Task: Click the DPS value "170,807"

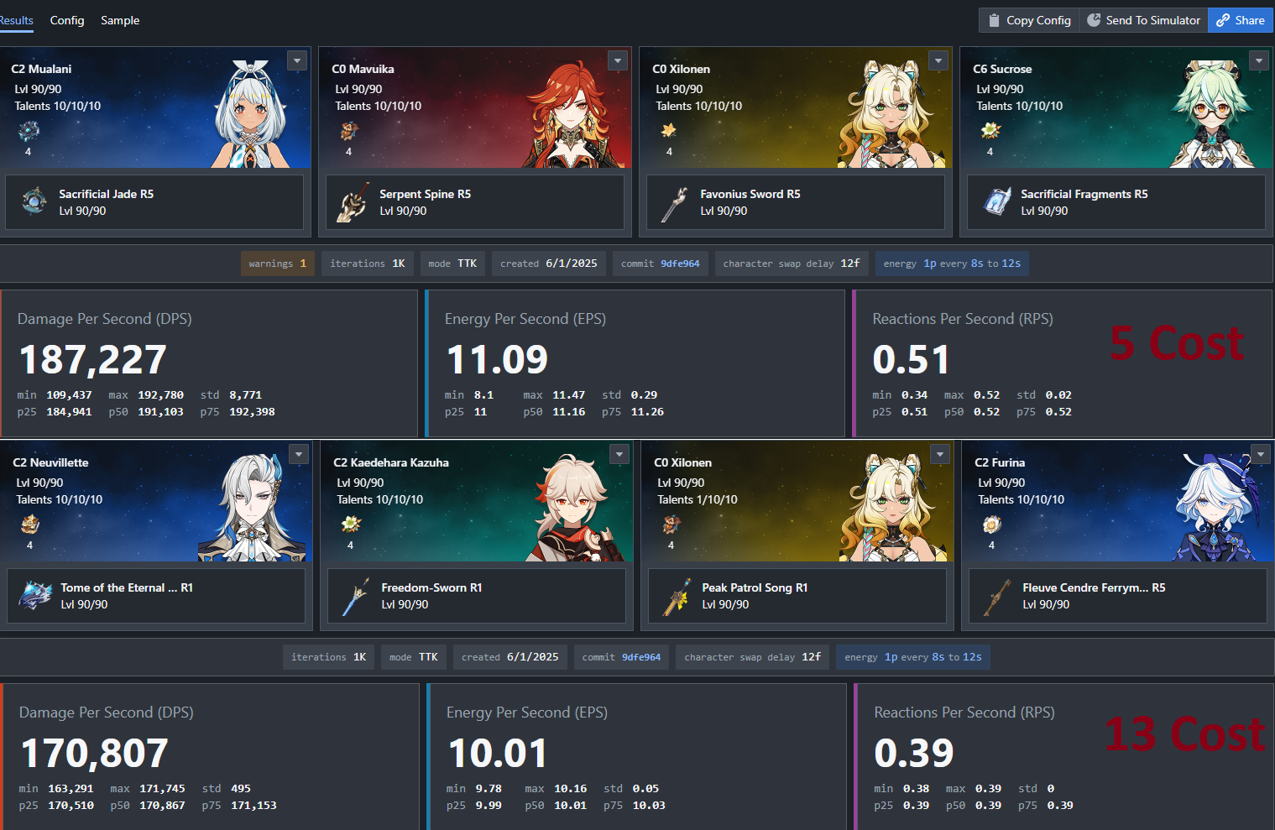Action: point(94,754)
